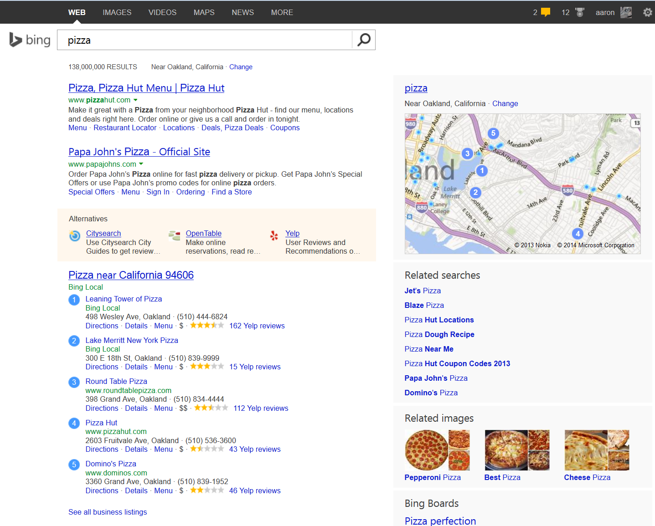Click numbered marker 2 beside Lake Merritt Pizza

coord(74,341)
